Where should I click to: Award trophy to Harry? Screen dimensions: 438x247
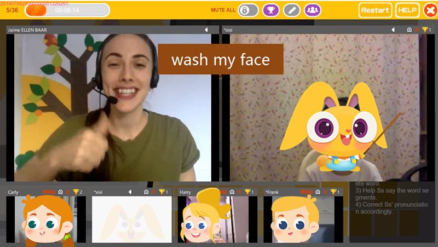(247, 192)
